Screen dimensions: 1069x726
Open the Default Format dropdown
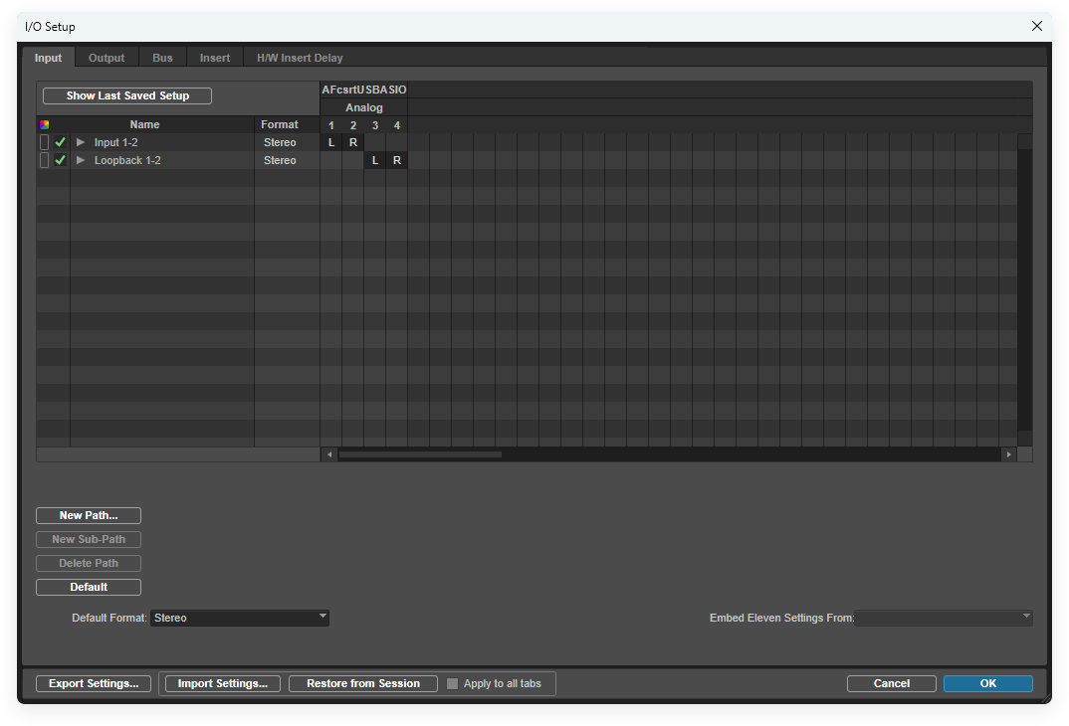tap(239, 618)
